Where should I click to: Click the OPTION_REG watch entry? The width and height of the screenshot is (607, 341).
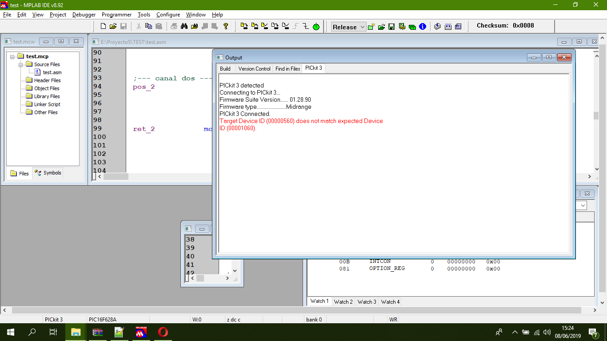[x=387, y=269]
